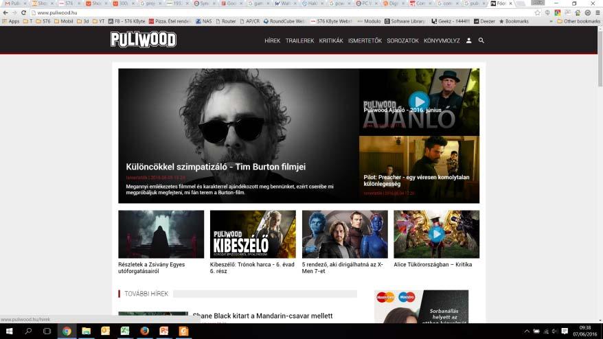Open Windows taskbar search

pos(28,331)
